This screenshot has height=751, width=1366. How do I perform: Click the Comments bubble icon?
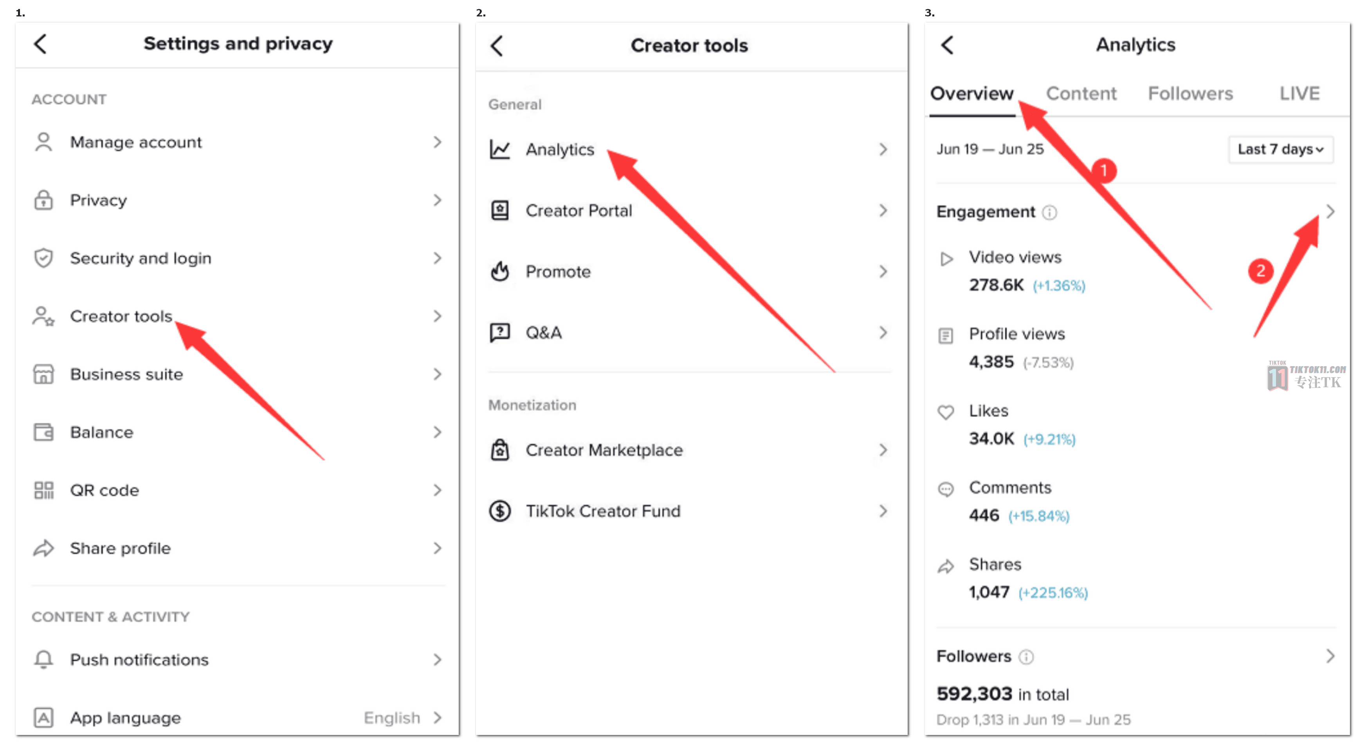coord(946,489)
